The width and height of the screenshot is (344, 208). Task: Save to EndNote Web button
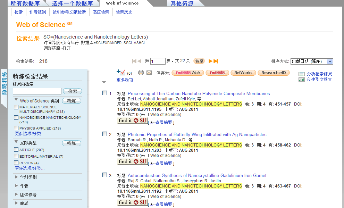tap(188, 73)
